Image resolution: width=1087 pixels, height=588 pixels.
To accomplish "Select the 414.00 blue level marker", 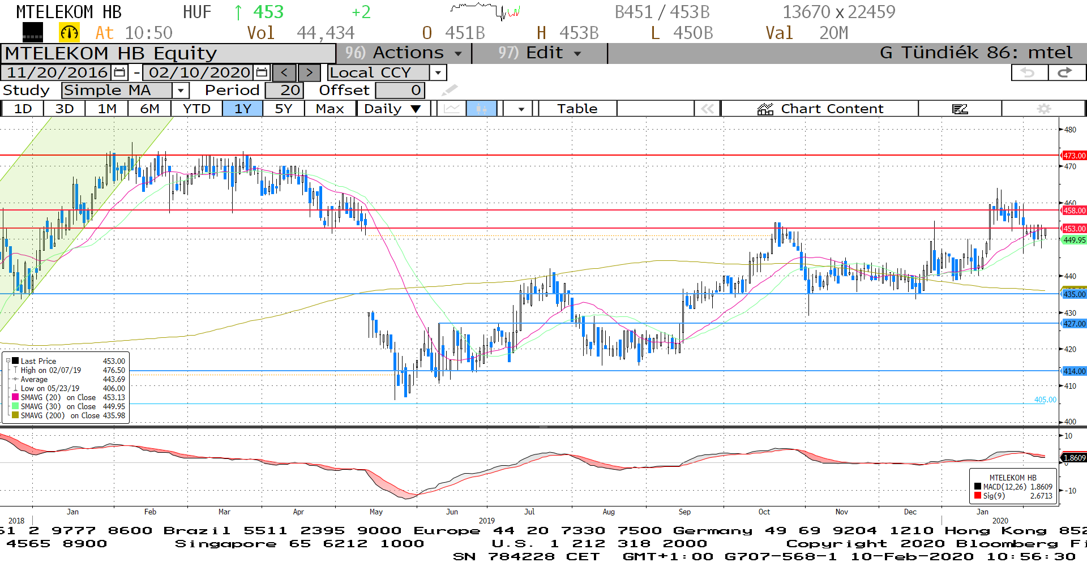I will point(1073,371).
